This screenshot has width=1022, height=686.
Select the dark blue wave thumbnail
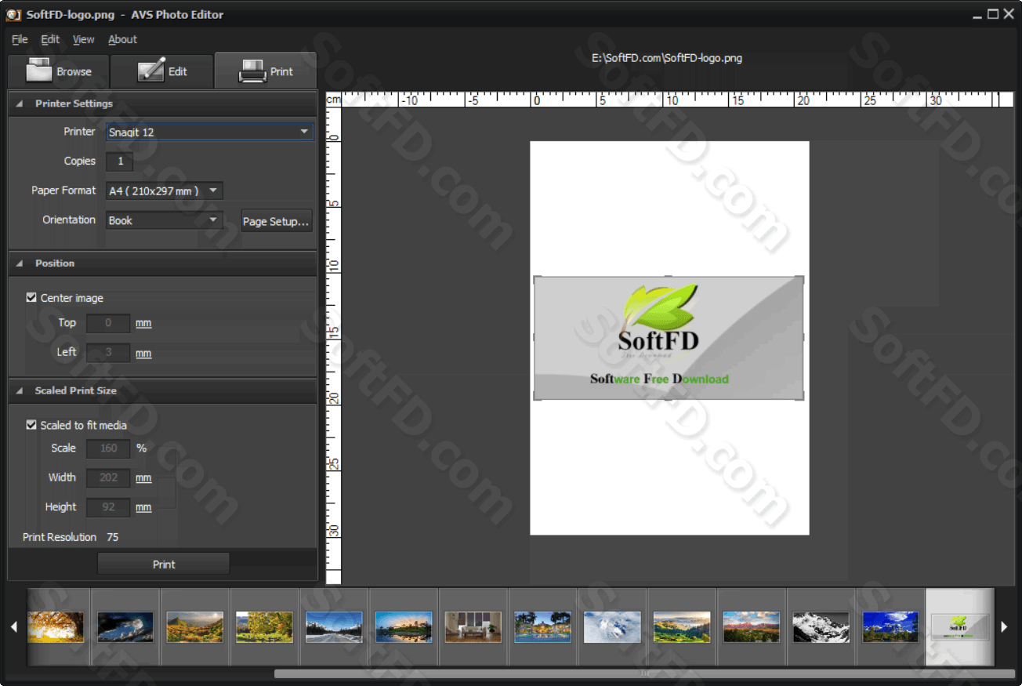pos(125,626)
